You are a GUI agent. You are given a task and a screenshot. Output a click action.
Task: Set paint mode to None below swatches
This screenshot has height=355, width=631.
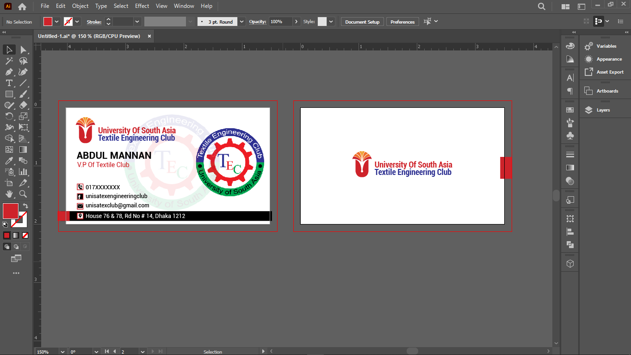pyautogui.click(x=25, y=235)
